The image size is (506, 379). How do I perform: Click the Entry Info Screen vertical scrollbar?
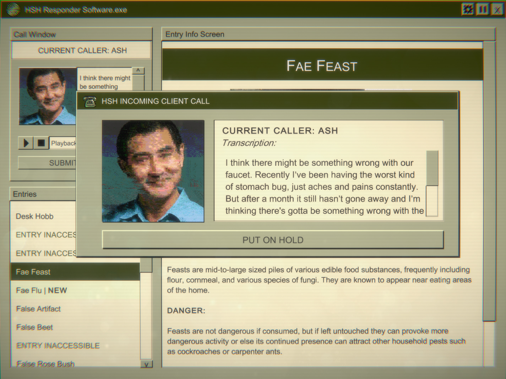click(x=489, y=204)
